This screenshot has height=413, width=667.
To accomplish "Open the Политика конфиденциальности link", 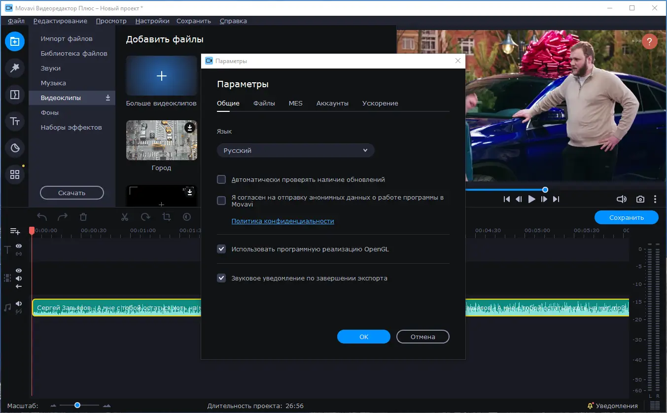I will click(283, 221).
